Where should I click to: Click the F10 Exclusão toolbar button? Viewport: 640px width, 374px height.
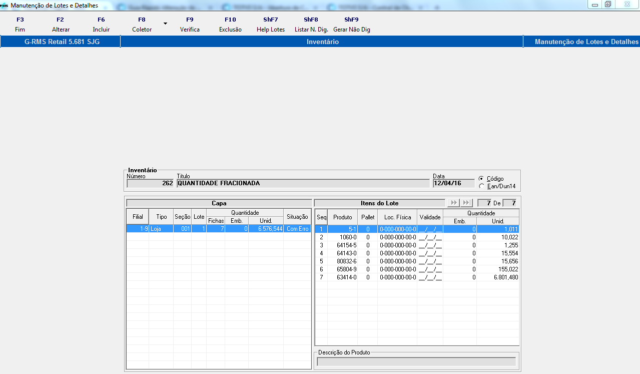(230, 25)
